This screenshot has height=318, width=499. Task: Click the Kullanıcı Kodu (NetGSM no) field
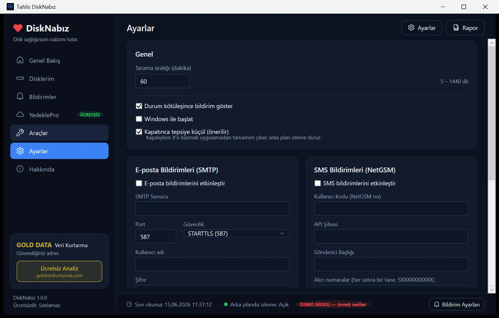coord(391,208)
